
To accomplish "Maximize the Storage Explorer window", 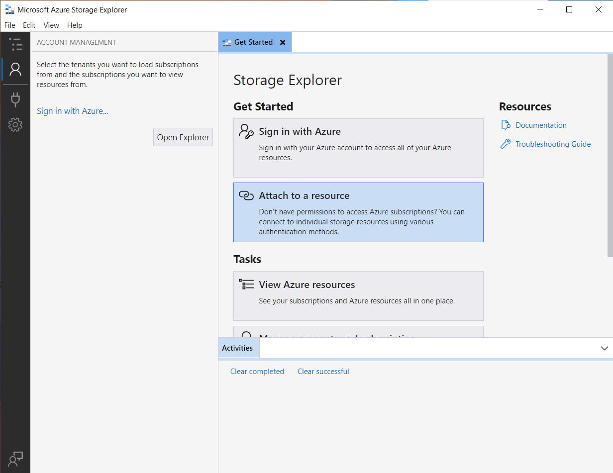I will [569, 9].
